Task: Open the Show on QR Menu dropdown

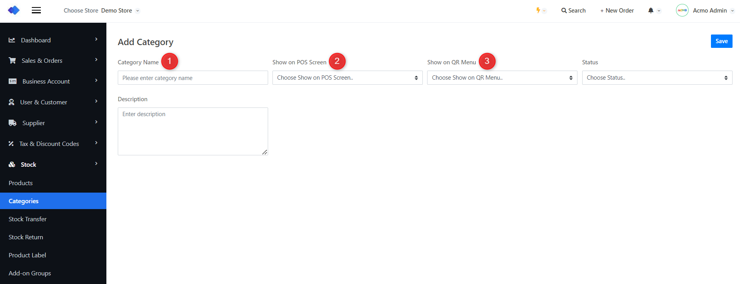Action: tap(502, 78)
